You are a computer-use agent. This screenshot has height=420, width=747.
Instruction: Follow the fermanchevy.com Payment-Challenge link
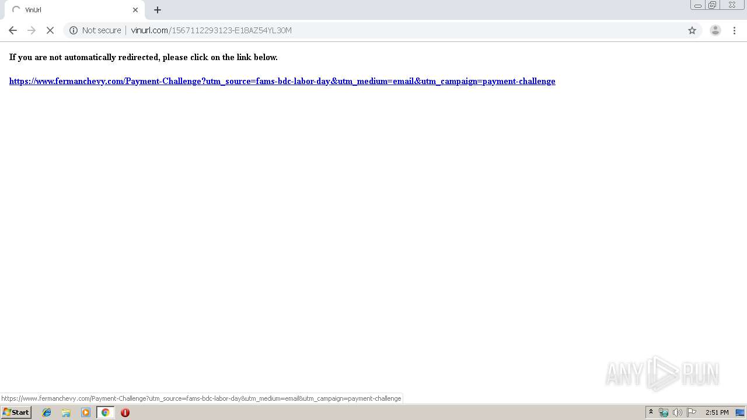click(282, 81)
